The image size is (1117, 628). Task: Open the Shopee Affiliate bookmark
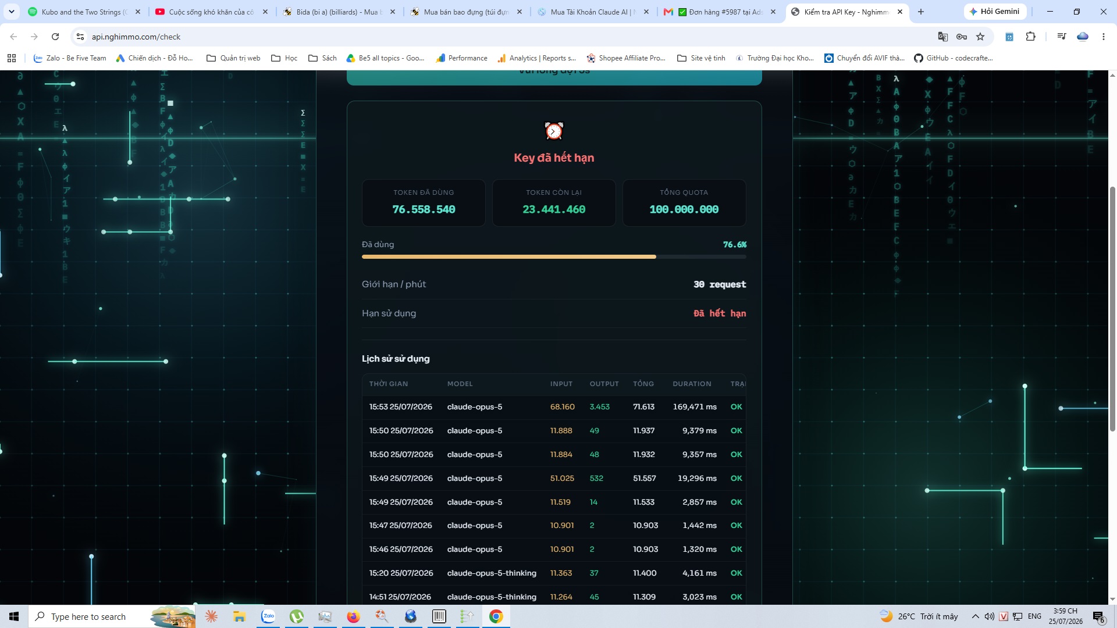coord(626,58)
